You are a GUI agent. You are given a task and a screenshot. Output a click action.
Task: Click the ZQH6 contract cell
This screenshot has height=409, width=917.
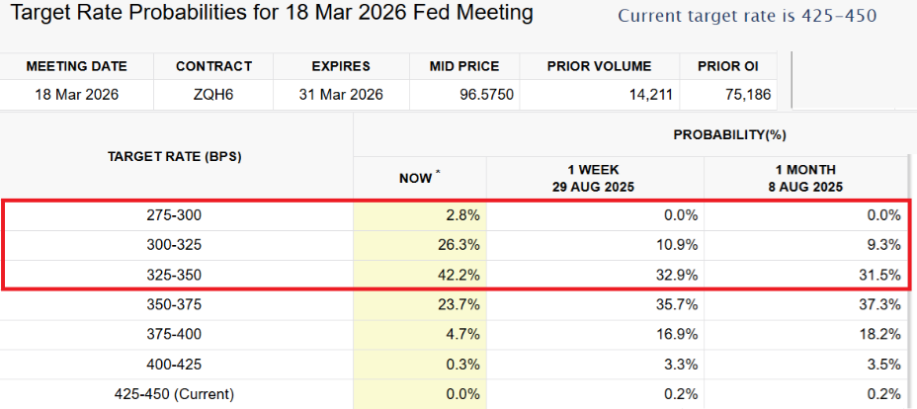pos(212,96)
